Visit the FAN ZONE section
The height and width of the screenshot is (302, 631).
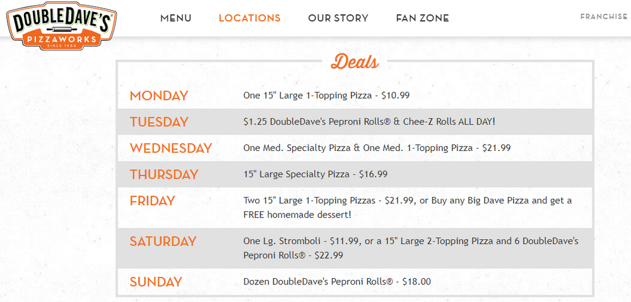[x=422, y=18]
